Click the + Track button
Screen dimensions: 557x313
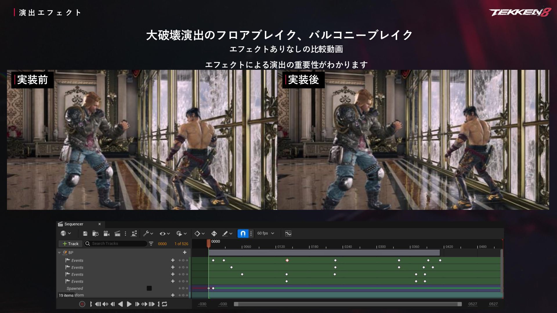click(70, 244)
